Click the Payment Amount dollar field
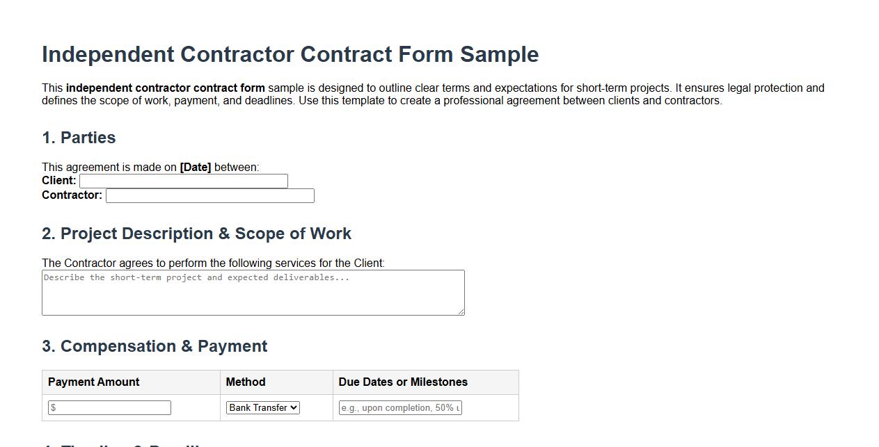The height and width of the screenshot is (447, 879). pyautogui.click(x=109, y=407)
